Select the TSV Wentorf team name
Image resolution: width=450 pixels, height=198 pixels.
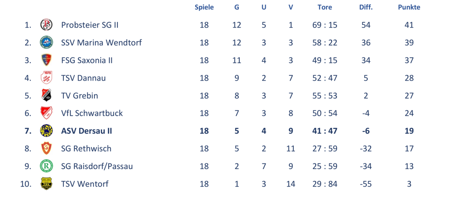85,184
